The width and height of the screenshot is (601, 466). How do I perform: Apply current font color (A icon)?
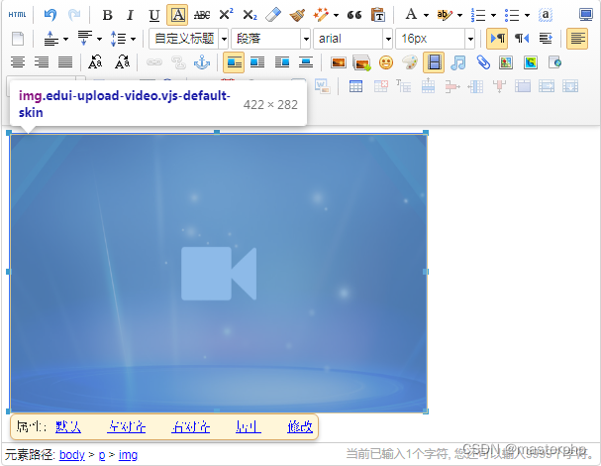click(x=411, y=15)
